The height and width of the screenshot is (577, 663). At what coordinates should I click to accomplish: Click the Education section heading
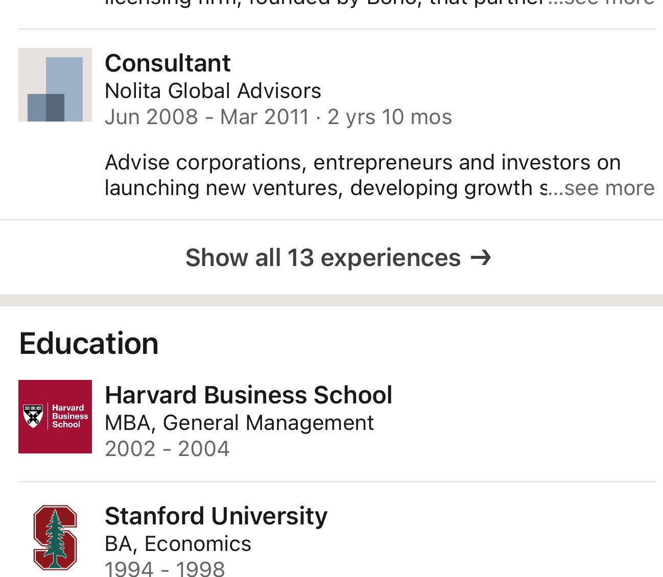point(89,343)
